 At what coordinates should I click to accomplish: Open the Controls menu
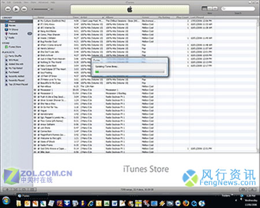(17, 2)
